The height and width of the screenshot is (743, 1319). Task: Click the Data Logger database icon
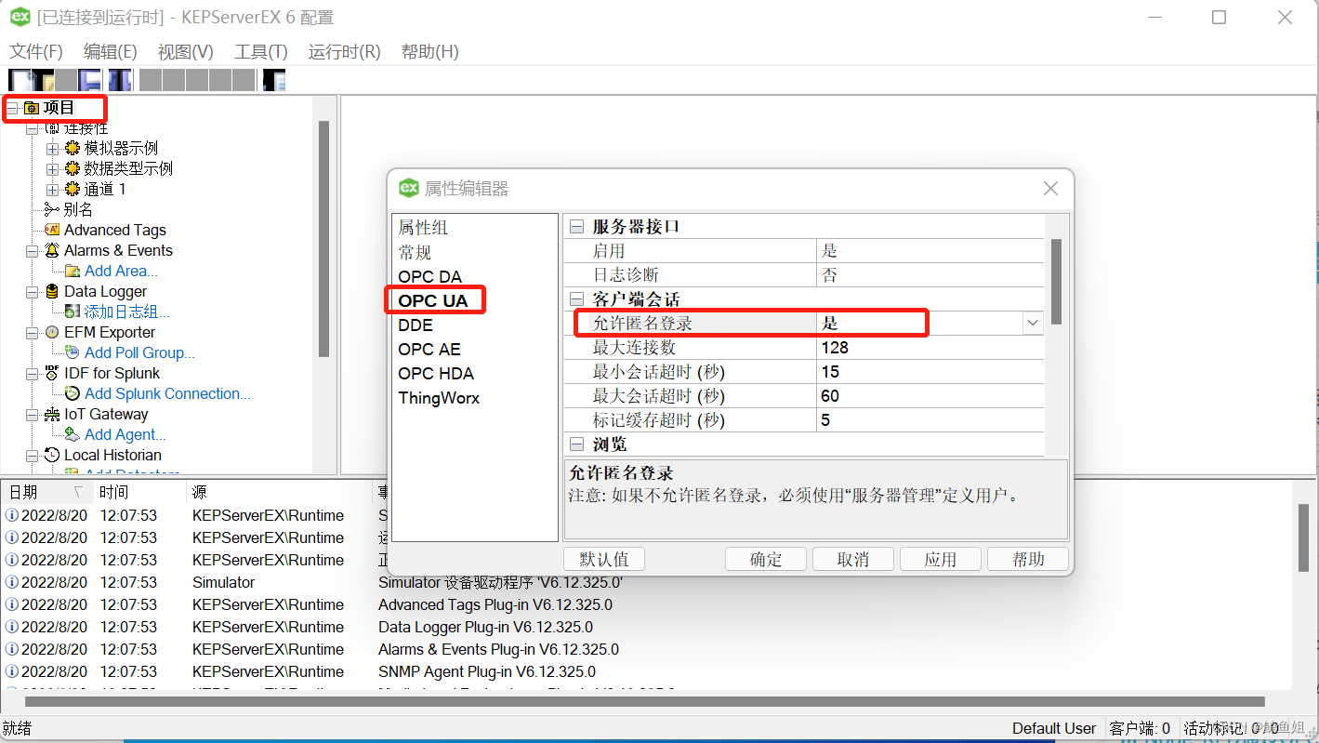pos(52,292)
